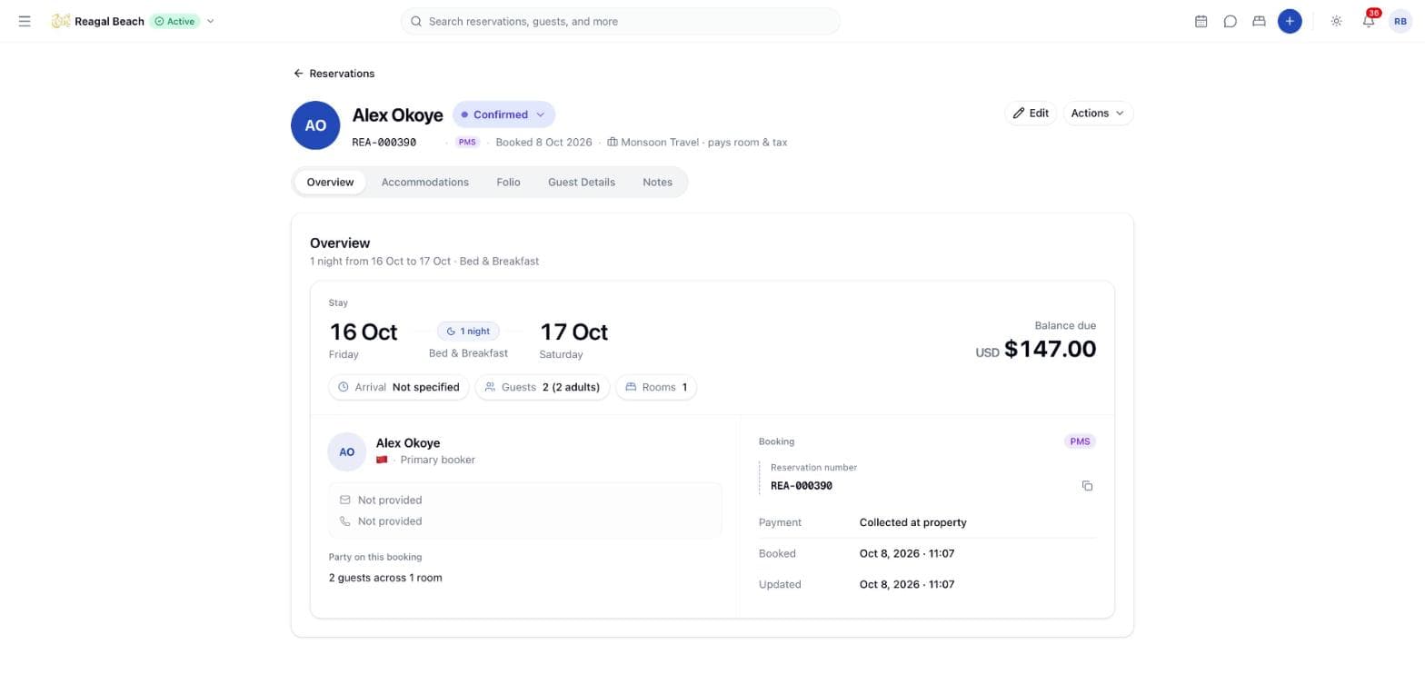Click the Monsoon Travel company text
Screen dimensions: 1425x684
(x=660, y=143)
